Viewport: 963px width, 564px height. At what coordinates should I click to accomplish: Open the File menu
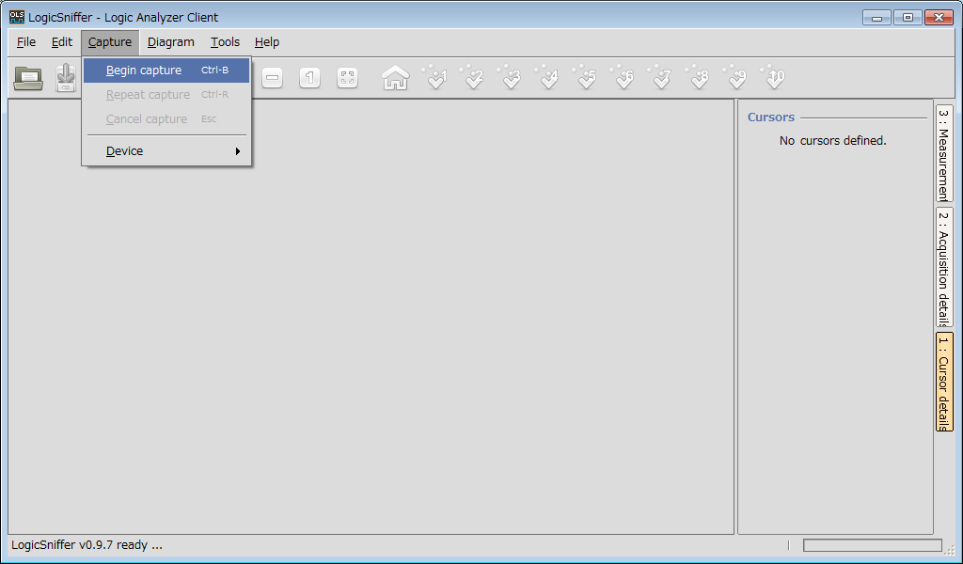(x=26, y=41)
